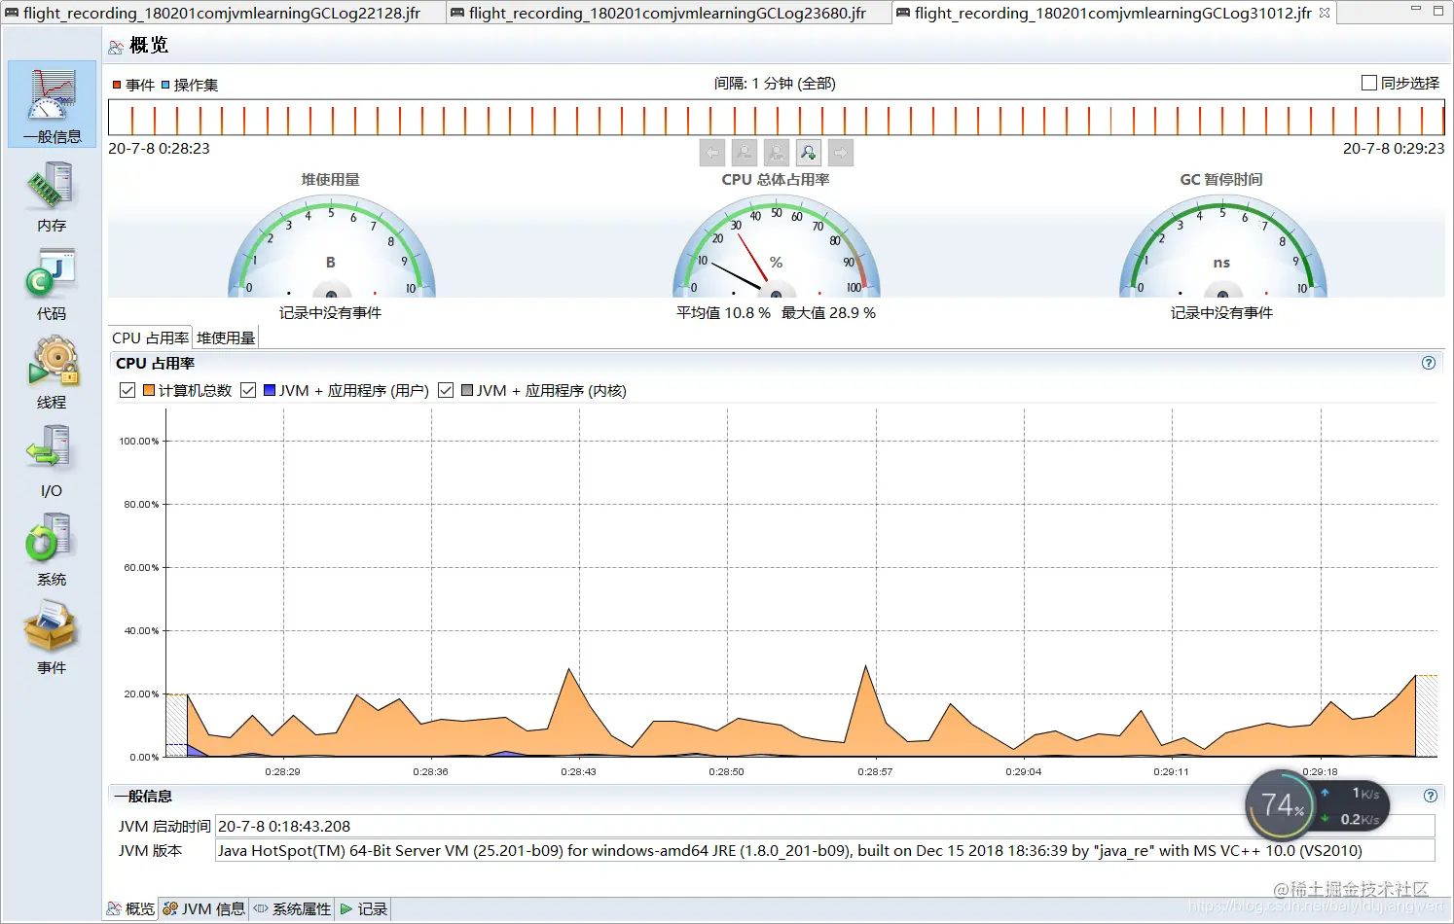Toggle the JVM + 应用程序 (用户) checkbox
The height and width of the screenshot is (924, 1454).
[248, 390]
